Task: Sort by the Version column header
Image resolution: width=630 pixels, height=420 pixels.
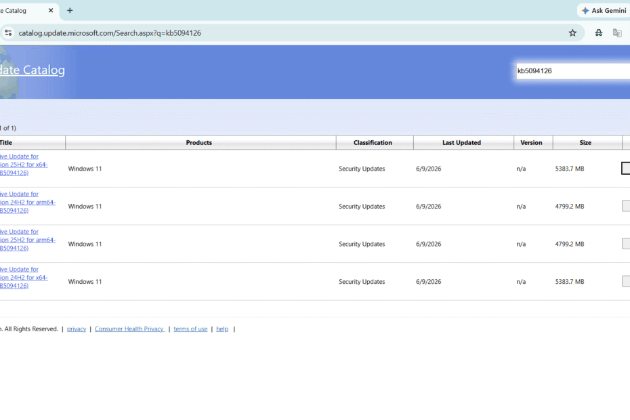Action: tap(531, 143)
